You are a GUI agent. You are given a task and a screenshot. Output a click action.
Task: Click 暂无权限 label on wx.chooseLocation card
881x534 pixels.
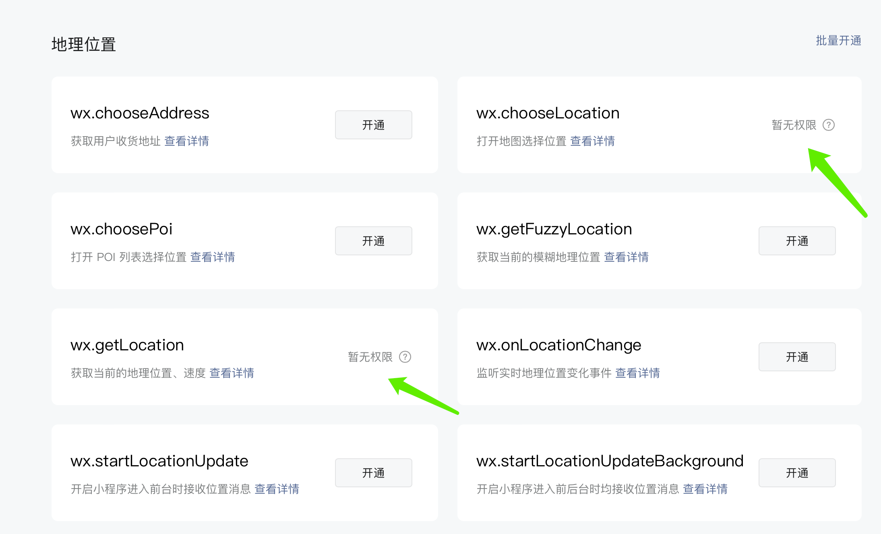point(794,125)
